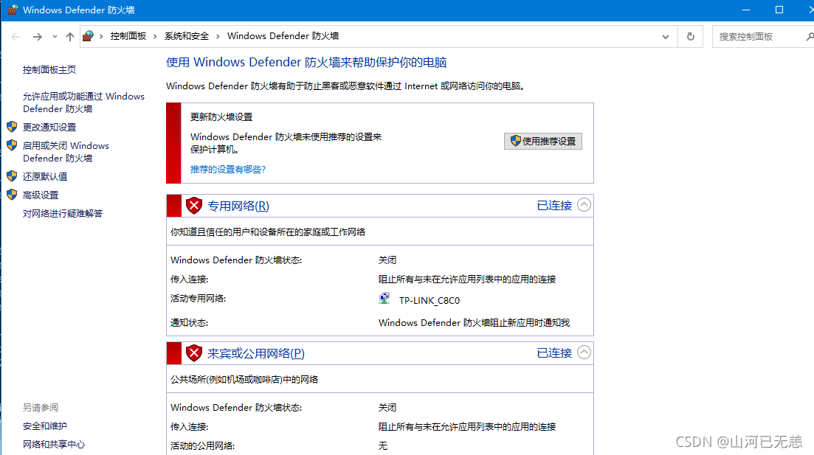Open 允许应用或功能通过 Windows Defender 防火墙
The width and height of the screenshot is (814, 455).
tap(83, 103)
